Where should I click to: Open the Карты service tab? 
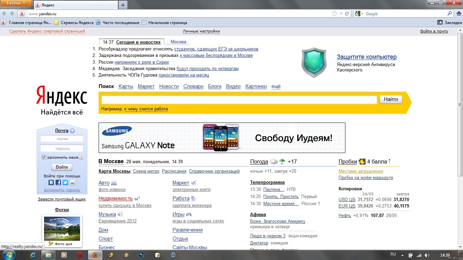point(126,86)
